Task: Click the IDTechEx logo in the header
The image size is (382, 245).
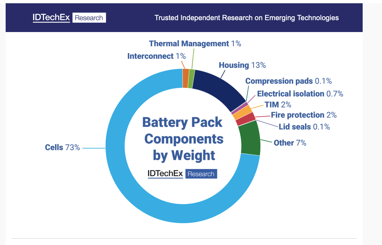Action: (x=51, y=18)
